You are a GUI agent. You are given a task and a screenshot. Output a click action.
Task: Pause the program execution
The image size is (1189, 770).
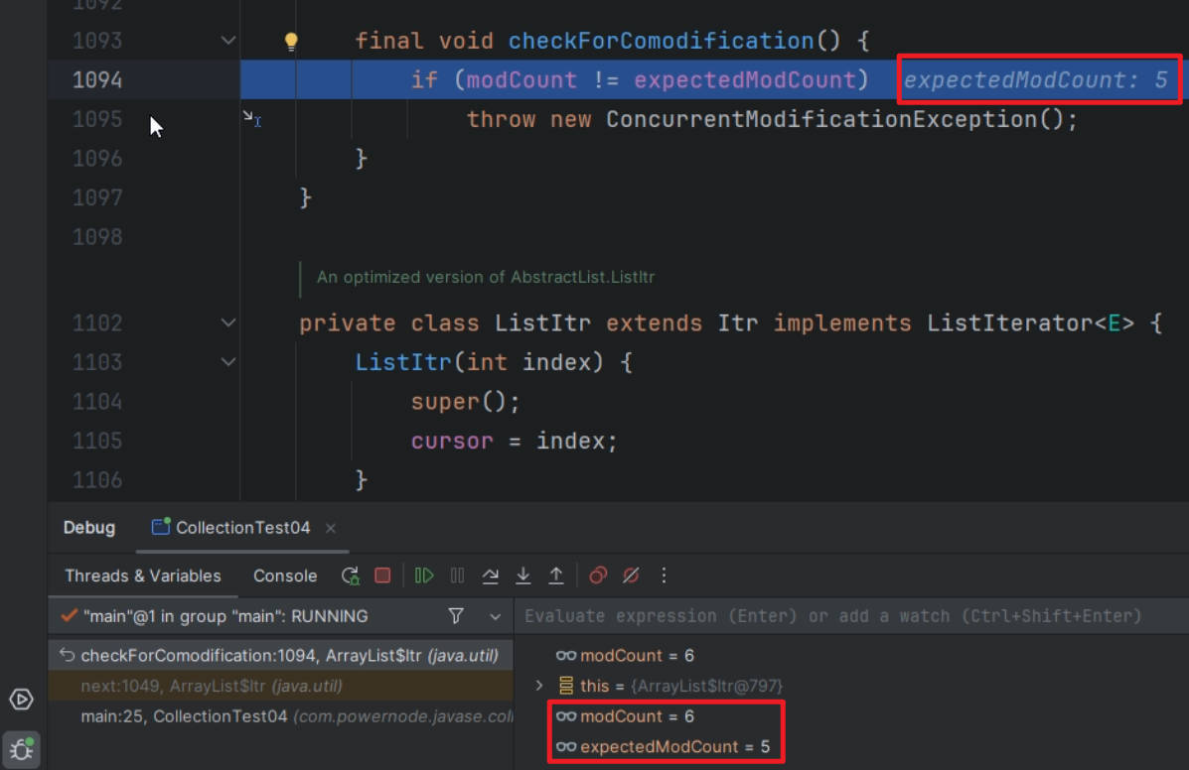(458, 576)
